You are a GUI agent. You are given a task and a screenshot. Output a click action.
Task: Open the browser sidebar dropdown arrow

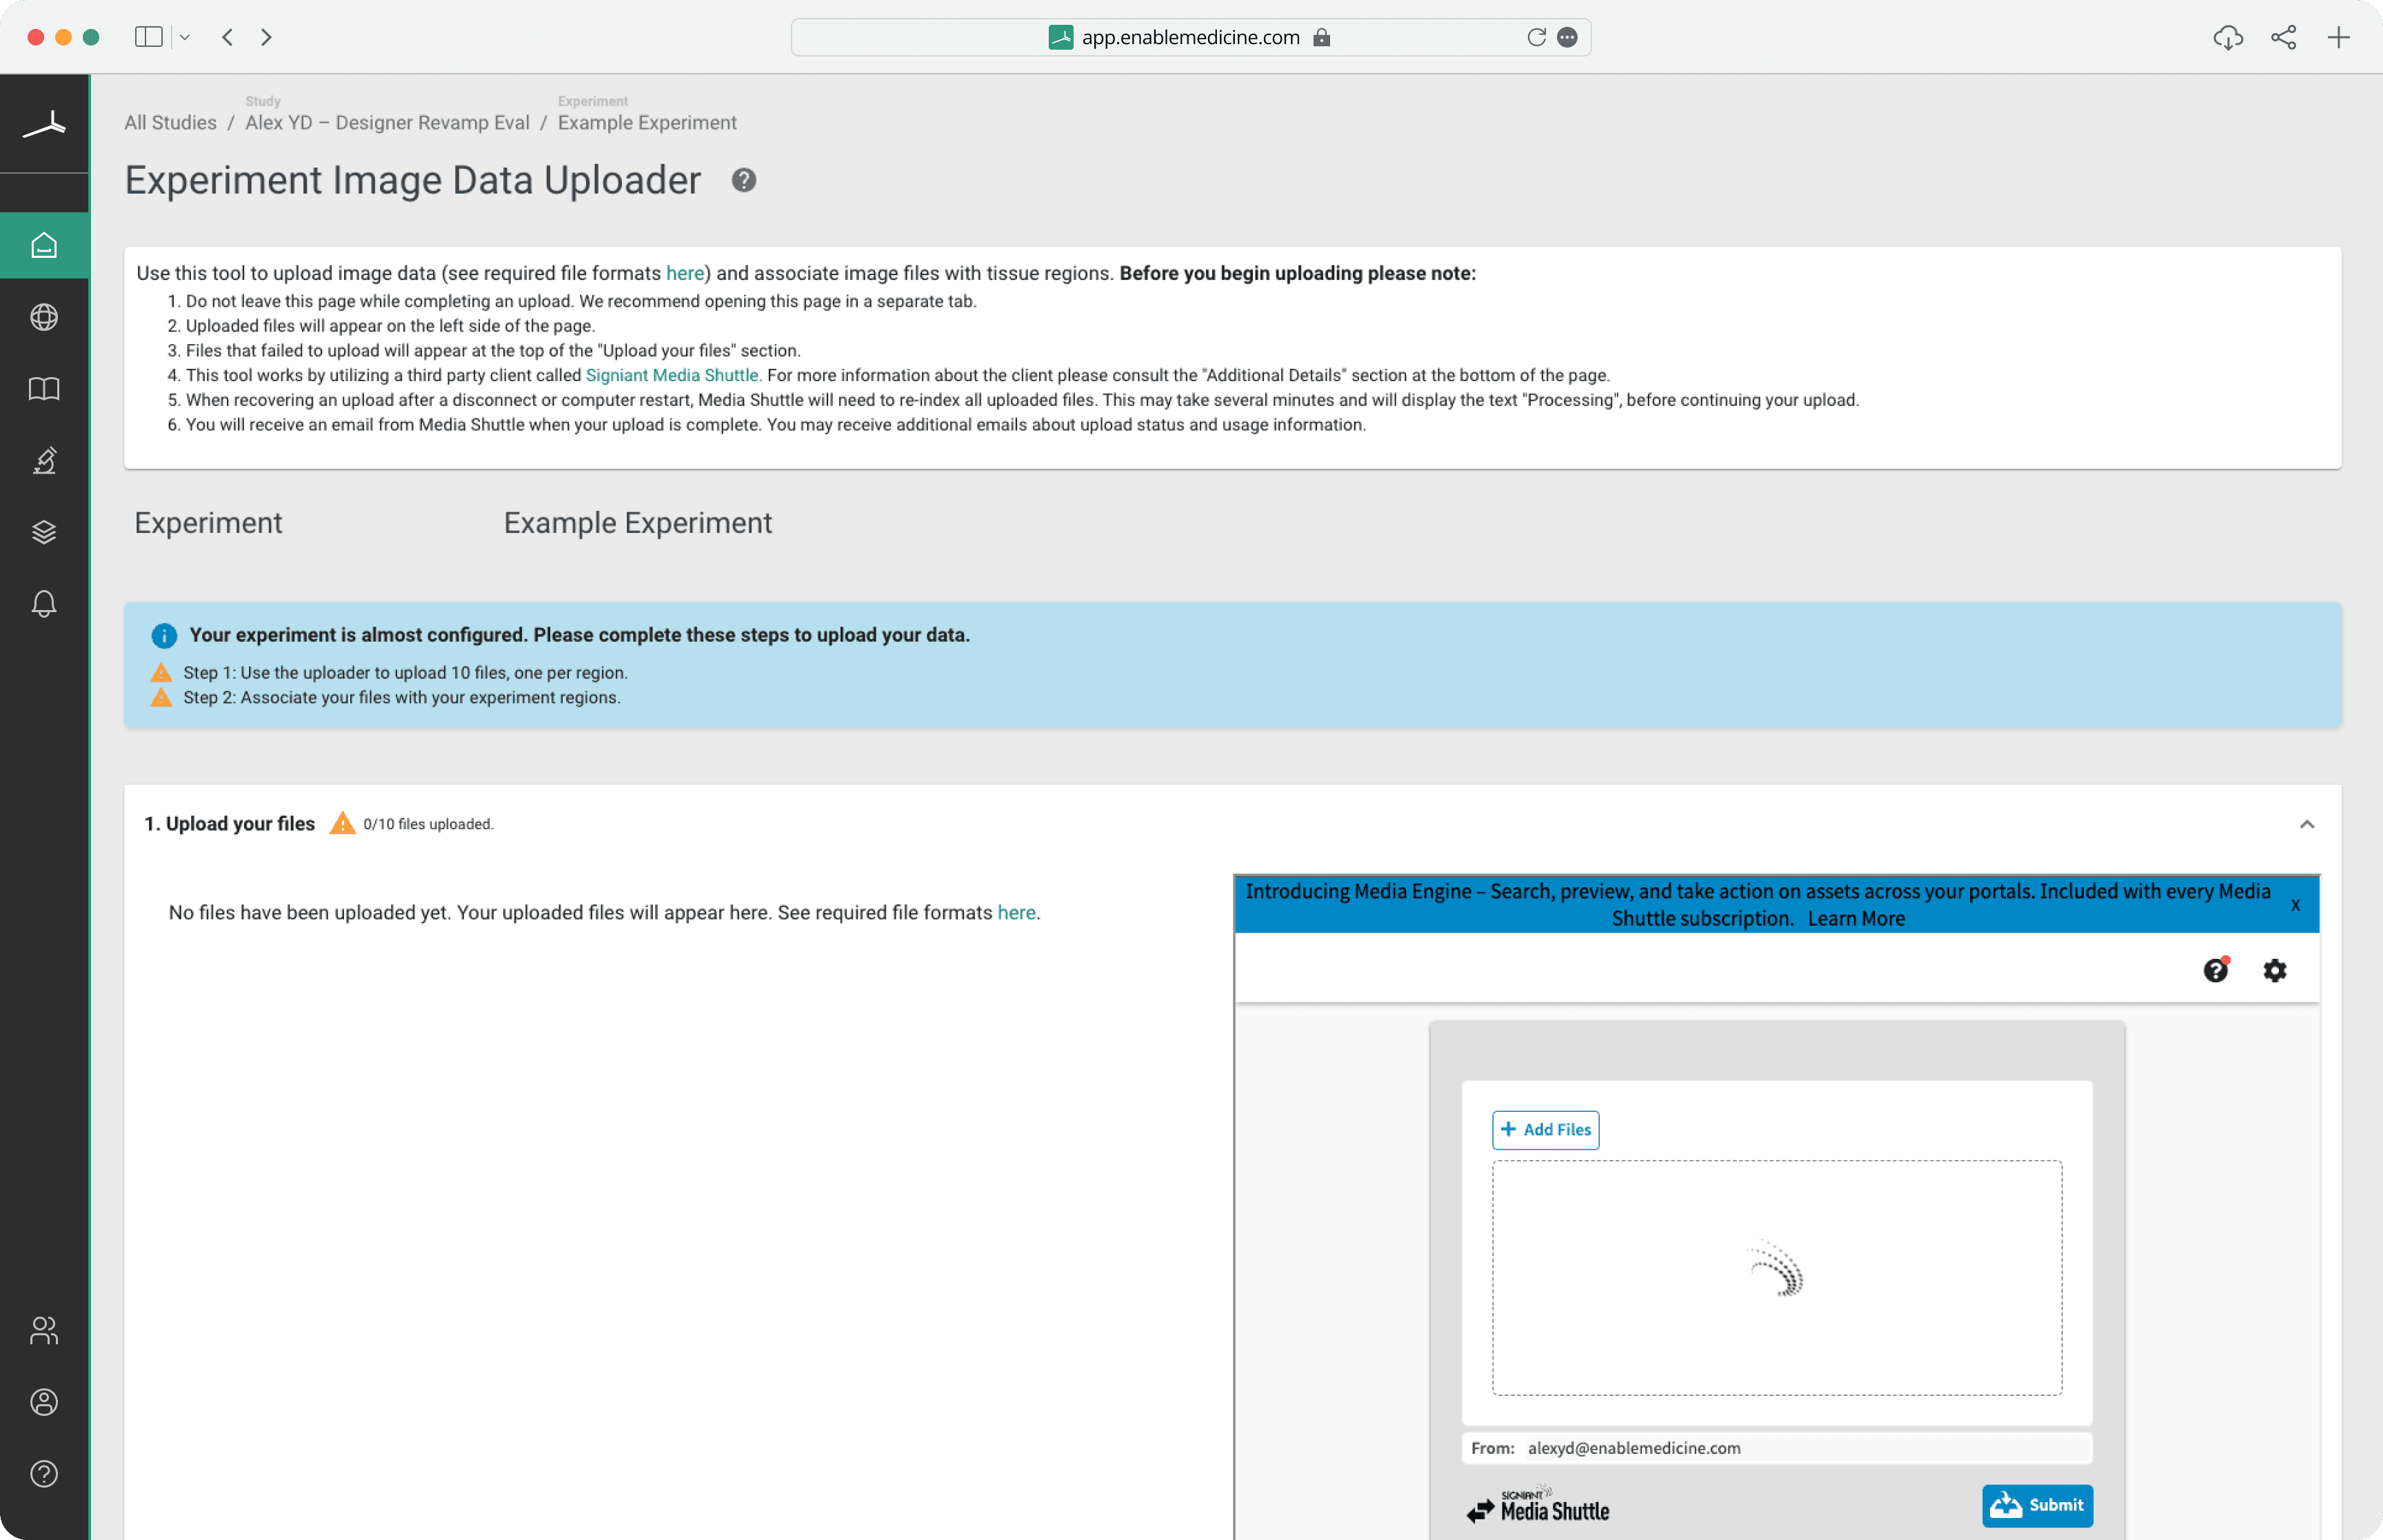pos(185,38)
